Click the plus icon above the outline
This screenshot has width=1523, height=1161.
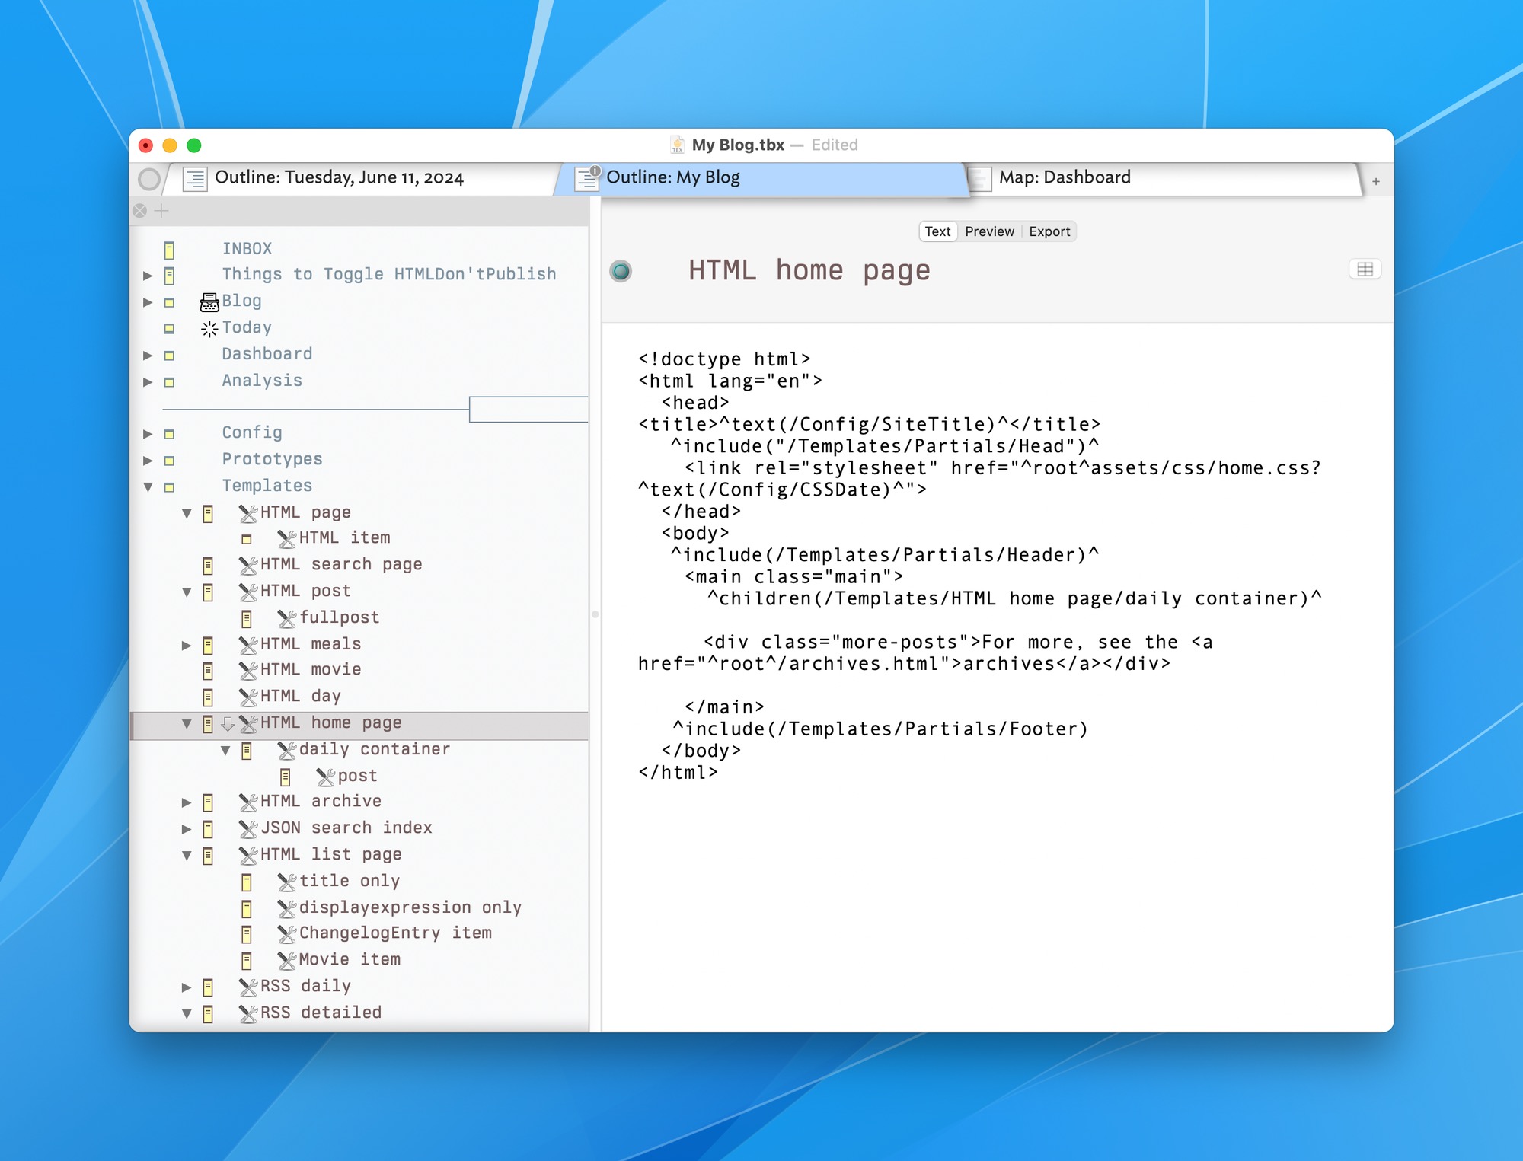coord(161,211)
